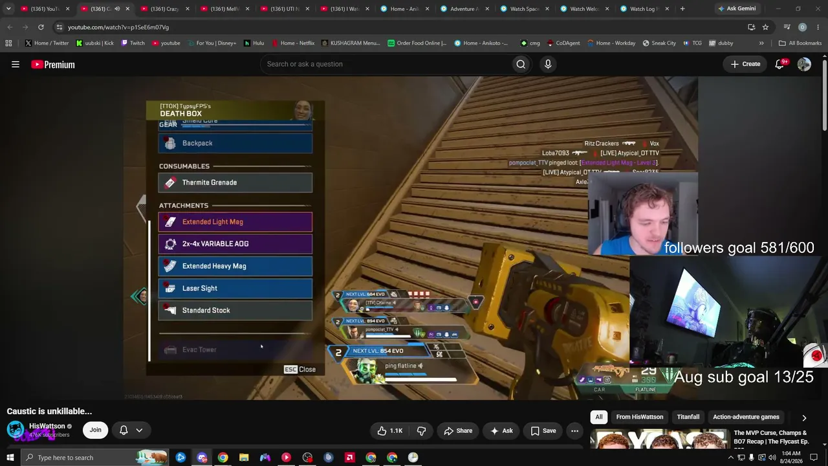The height and width of the screenshot is (466, 828).
Task: Select the Action-adventure games chip
Action: 746,417
